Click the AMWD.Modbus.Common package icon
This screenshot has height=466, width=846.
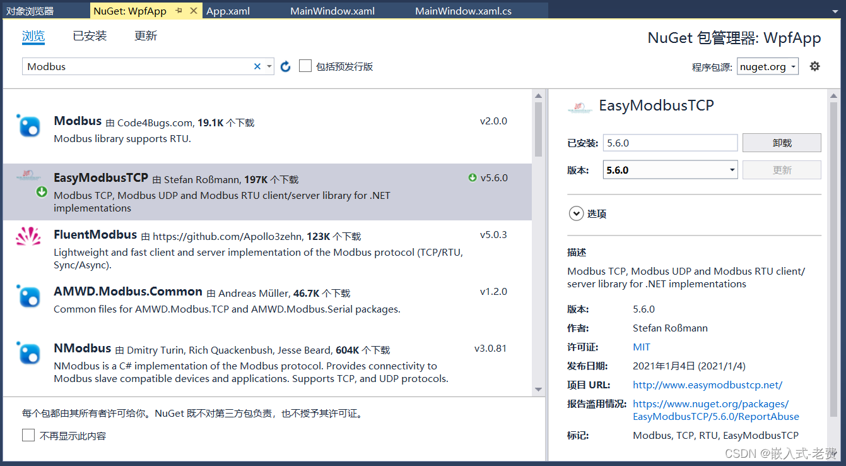point(28,296)
